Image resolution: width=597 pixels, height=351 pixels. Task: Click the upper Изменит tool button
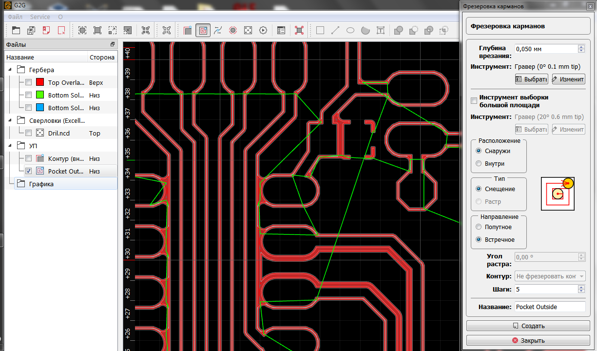568,79
